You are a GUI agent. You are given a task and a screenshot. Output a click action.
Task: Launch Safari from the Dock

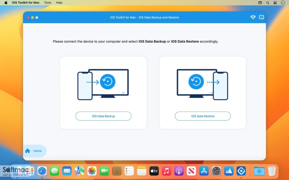42,171
